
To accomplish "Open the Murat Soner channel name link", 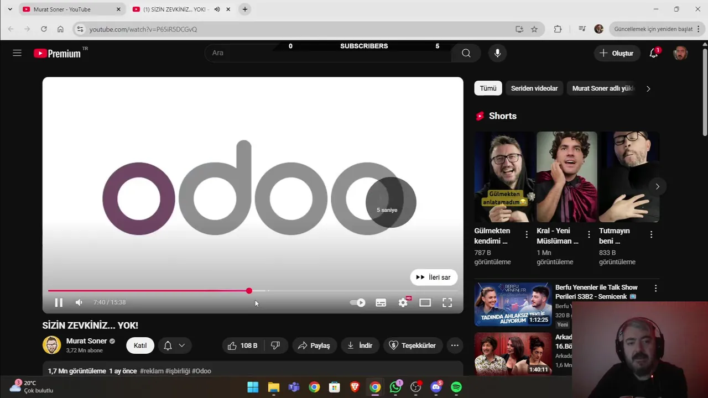I will (x=86, y=341).
